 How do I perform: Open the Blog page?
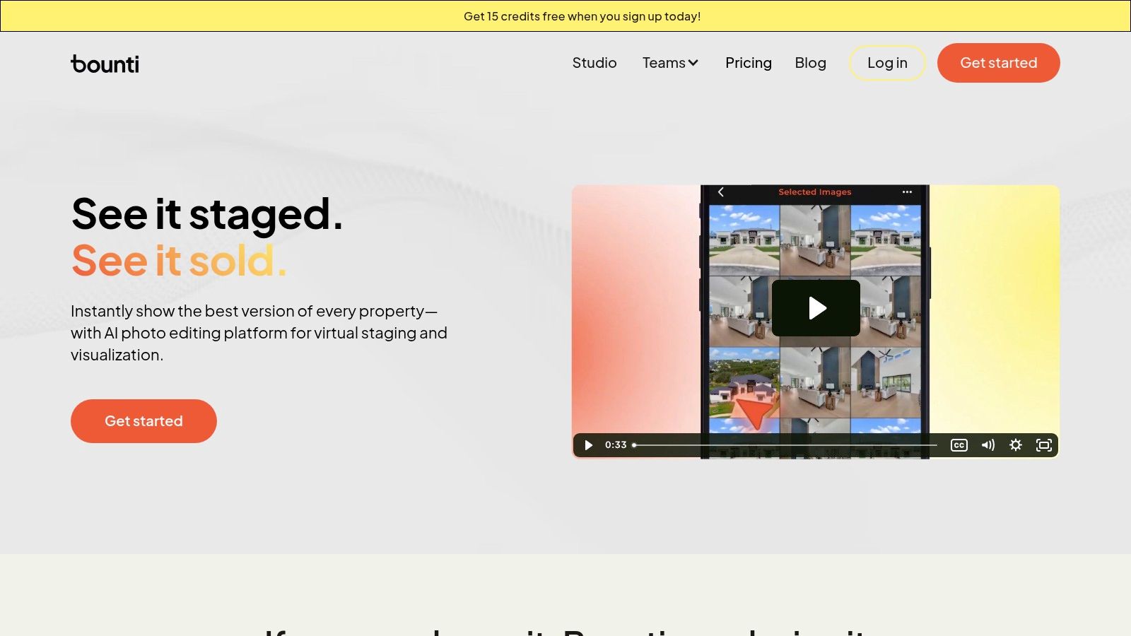tap(810, 63)
